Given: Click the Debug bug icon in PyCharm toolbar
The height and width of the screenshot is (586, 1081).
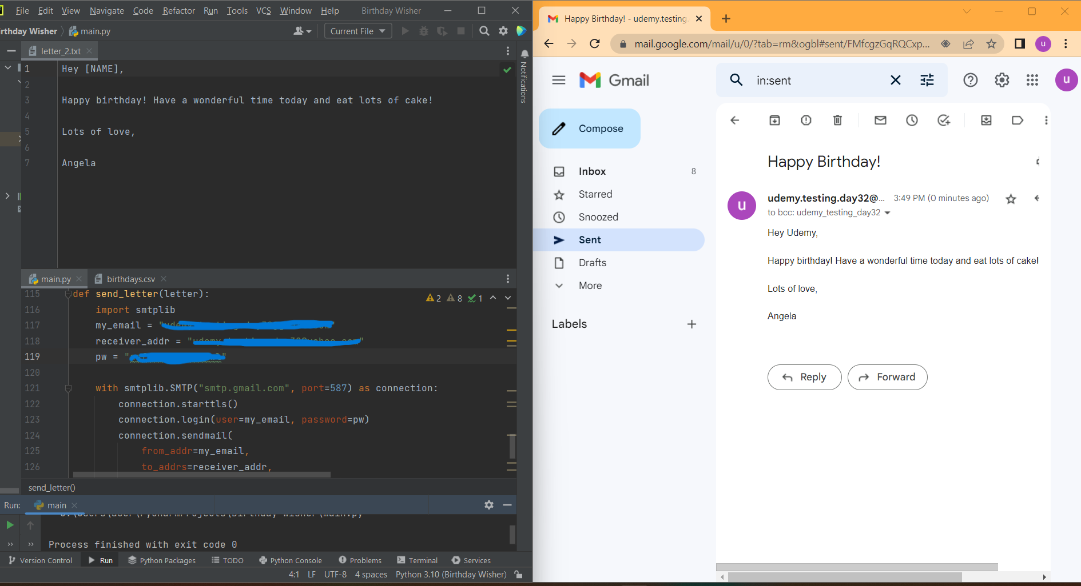Looking at the screenshot, I should (x=424, y=31).
